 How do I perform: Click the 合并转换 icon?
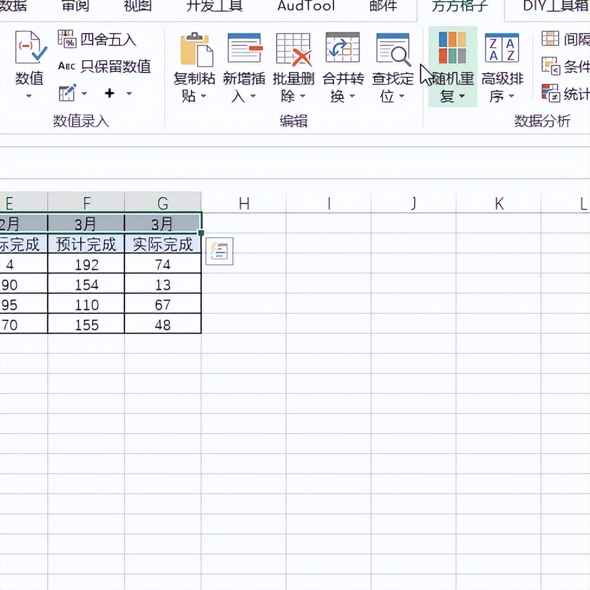pos(343,48)
